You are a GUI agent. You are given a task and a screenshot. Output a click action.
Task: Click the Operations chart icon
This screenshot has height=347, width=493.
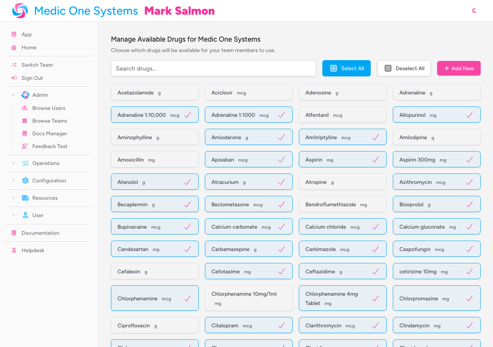(25, 163)
